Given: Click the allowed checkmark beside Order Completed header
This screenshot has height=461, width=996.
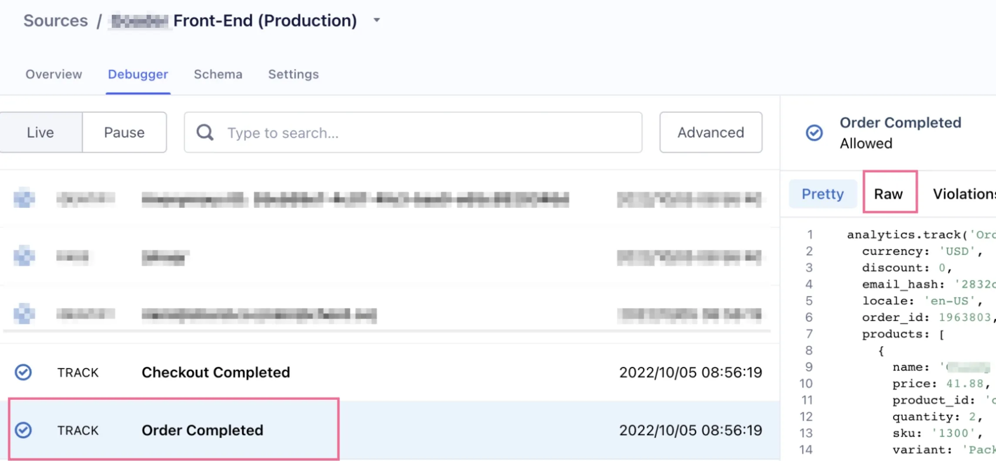Looking at the screenshot, I should click(x=814, y=133).
